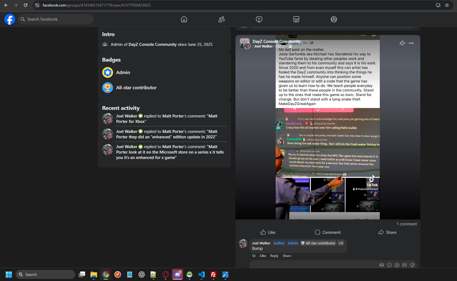Open FileZilla from the taskbar
The image size is (457, 281).
click(x=213, y=274)
